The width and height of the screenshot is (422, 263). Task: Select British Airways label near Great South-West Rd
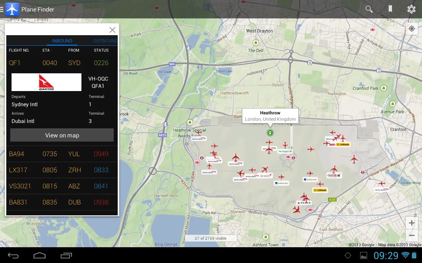pyautogui.click(x=381, y=190)
